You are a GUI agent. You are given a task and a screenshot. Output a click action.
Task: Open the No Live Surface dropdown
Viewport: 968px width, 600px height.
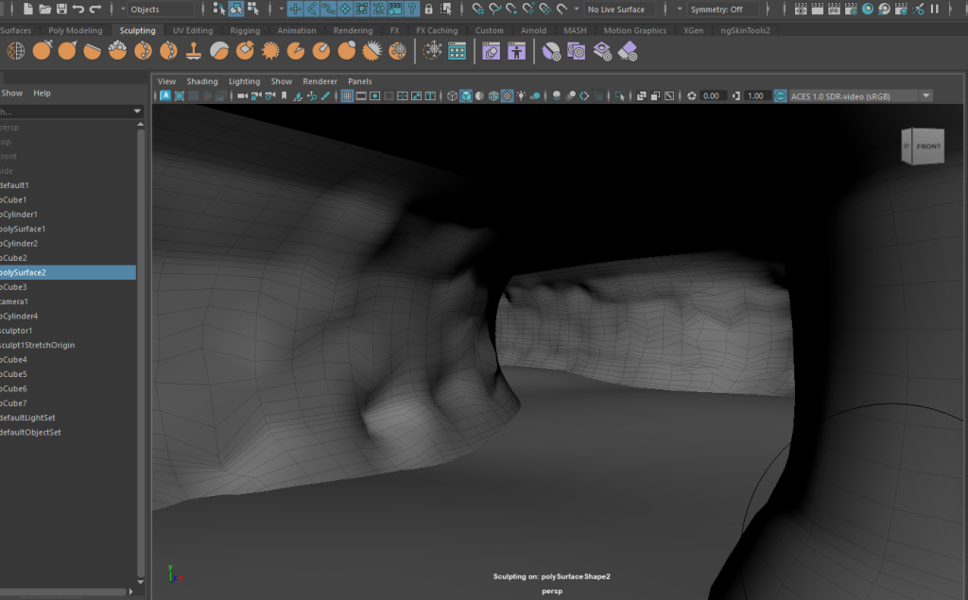click(620, 9)
